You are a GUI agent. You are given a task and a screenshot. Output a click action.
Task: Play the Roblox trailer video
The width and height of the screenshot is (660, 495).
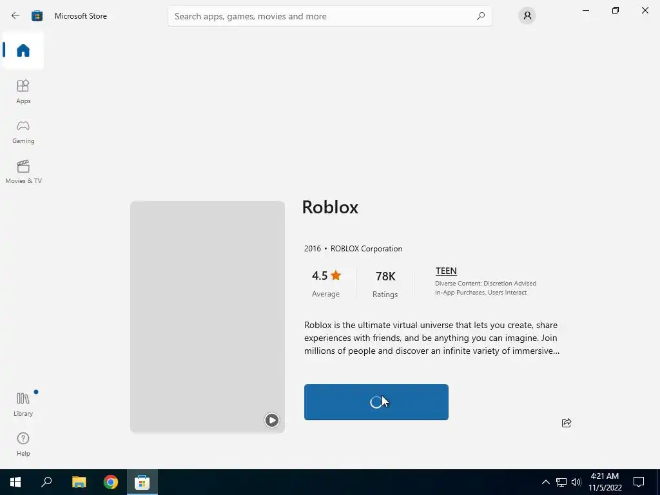271,420
